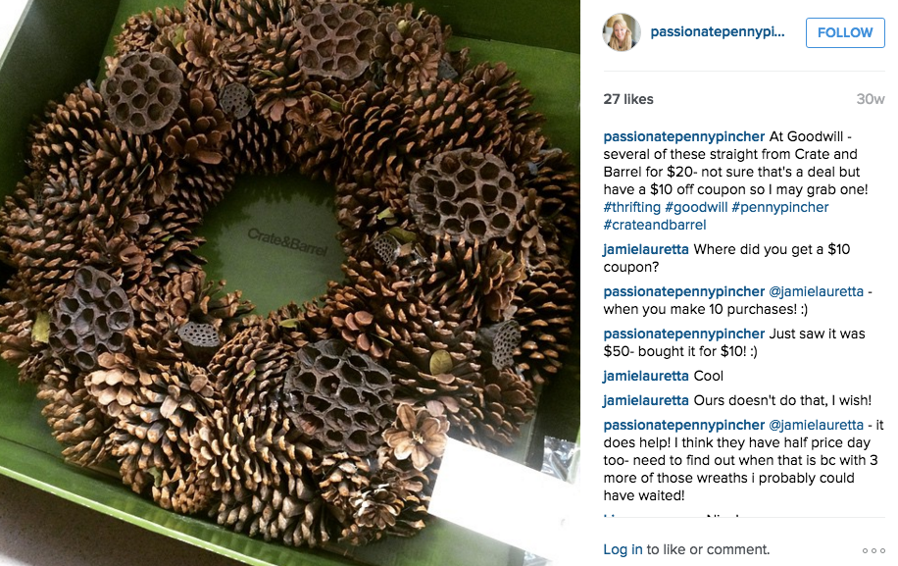This screenshot has width=898, height=566.
Task: Click the @jamielauretta mention in the half price comment
Action: (816, 425)
